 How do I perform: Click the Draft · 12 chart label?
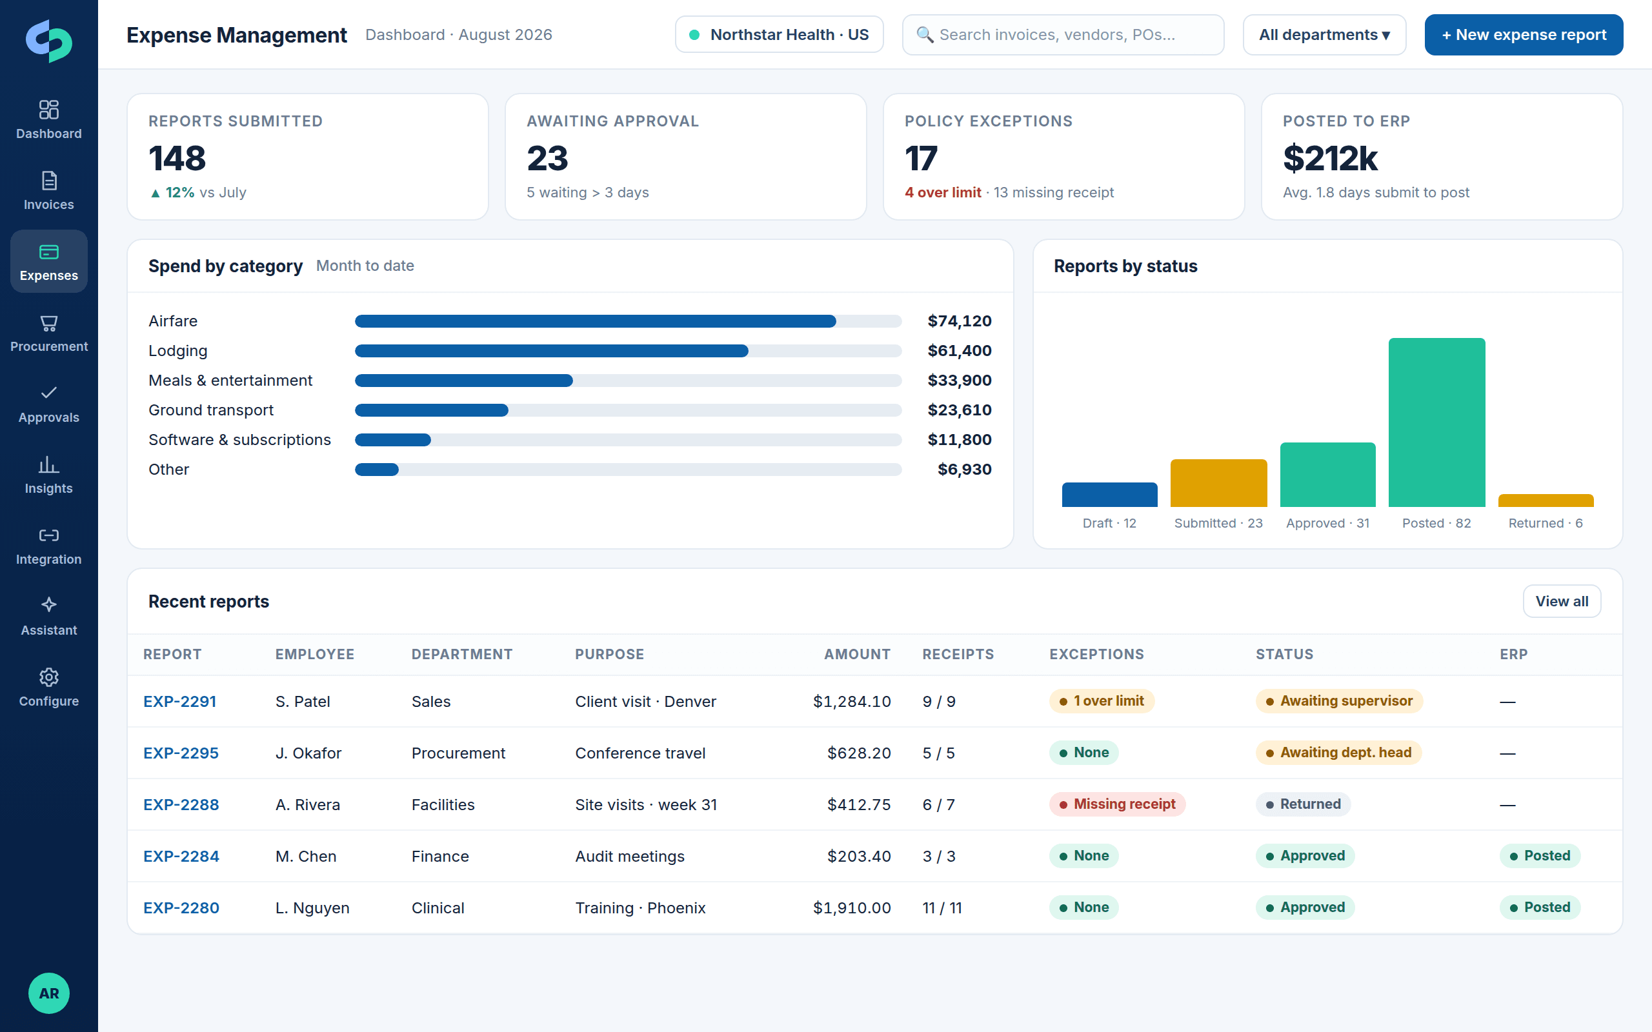pos(1109,524)
